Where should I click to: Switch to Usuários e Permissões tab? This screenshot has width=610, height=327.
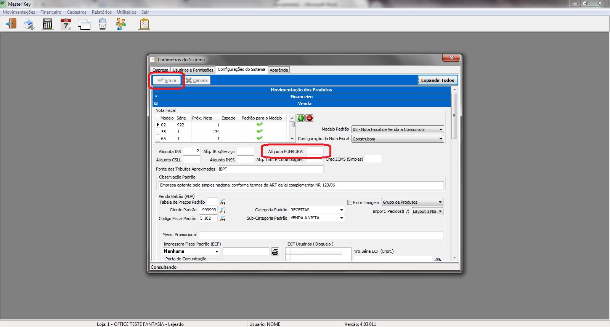coord(193,70)
